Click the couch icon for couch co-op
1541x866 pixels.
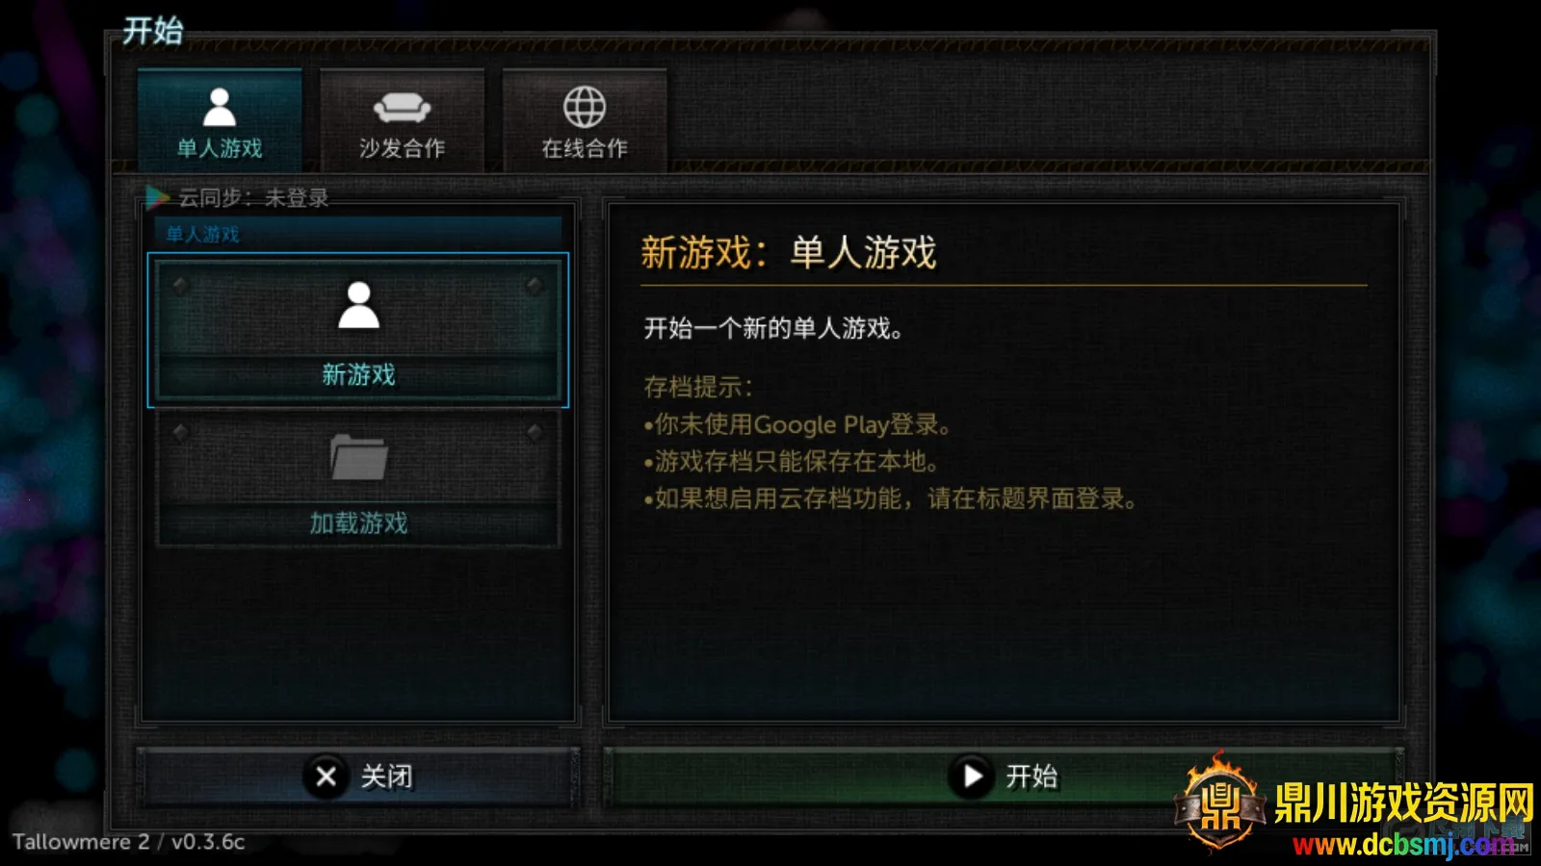[402, 108]
